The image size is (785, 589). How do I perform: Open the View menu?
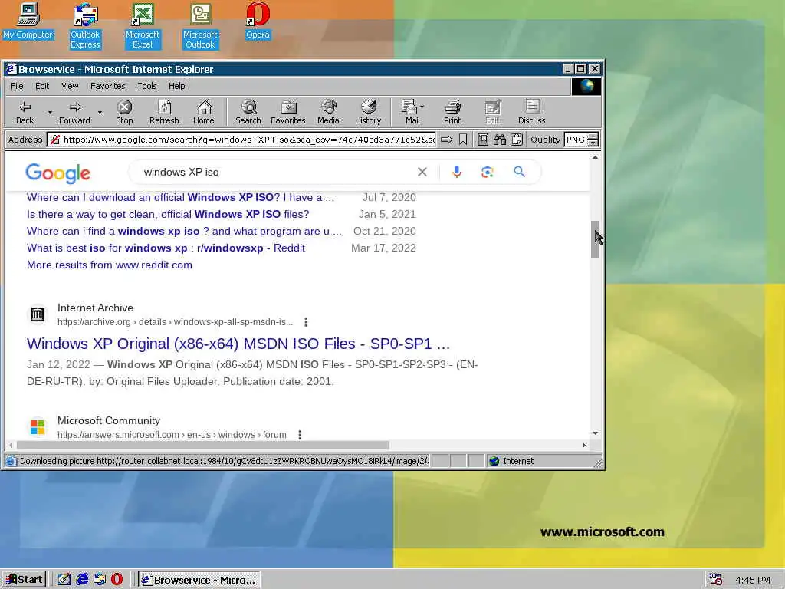[70, 86]
